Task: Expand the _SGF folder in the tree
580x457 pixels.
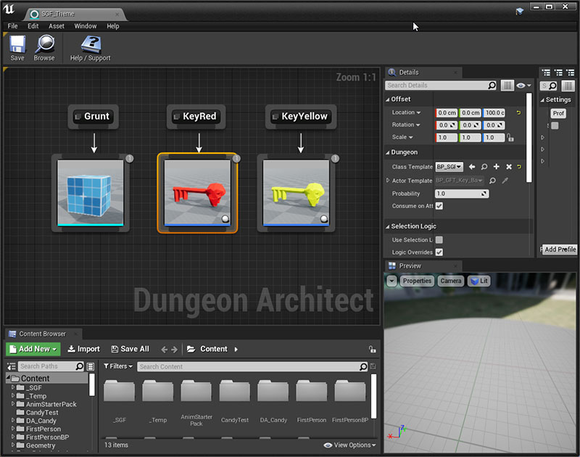Action: click(x=13, y=387)
